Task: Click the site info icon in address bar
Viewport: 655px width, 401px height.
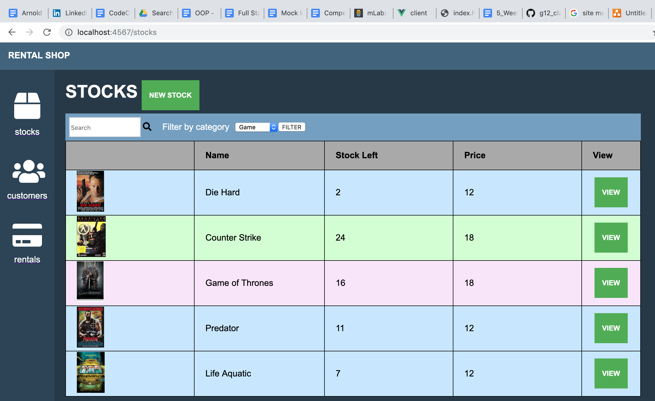Action: [69, 32]
